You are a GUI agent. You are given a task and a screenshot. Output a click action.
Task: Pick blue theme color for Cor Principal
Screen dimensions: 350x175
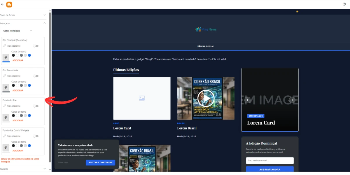pos(29,55)
